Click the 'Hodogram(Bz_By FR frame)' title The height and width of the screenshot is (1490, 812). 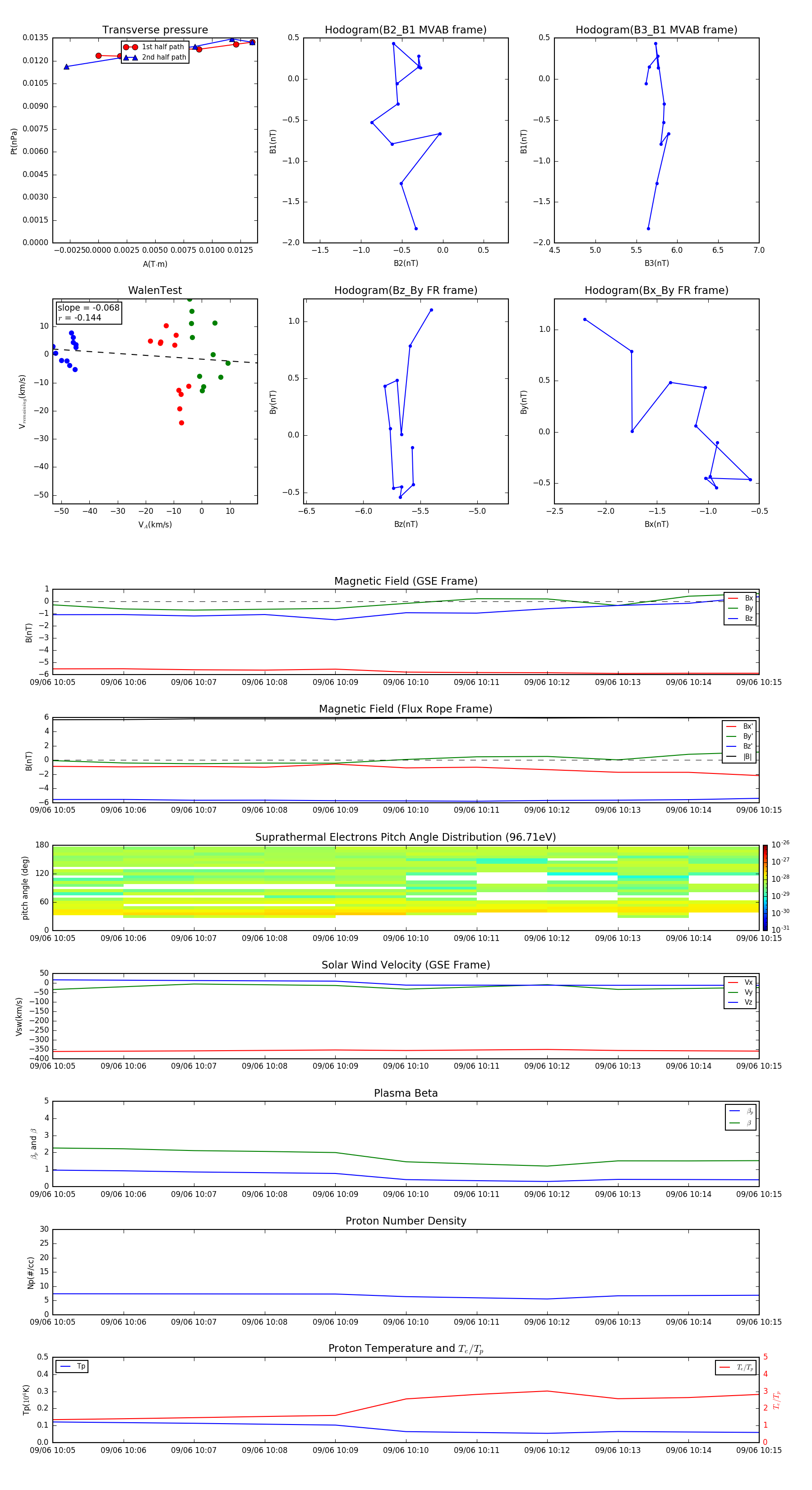pos(406,290)
